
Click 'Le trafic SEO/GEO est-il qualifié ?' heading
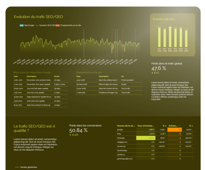tap(34, 128)
